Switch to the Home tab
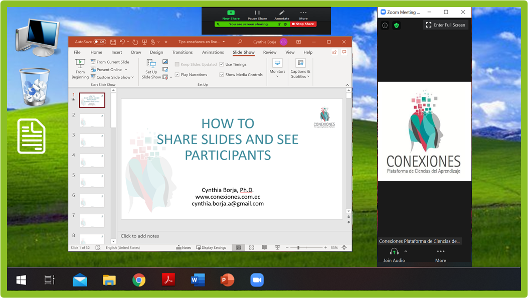This screenshot has width=528, height=298. [x=96, y=52]
